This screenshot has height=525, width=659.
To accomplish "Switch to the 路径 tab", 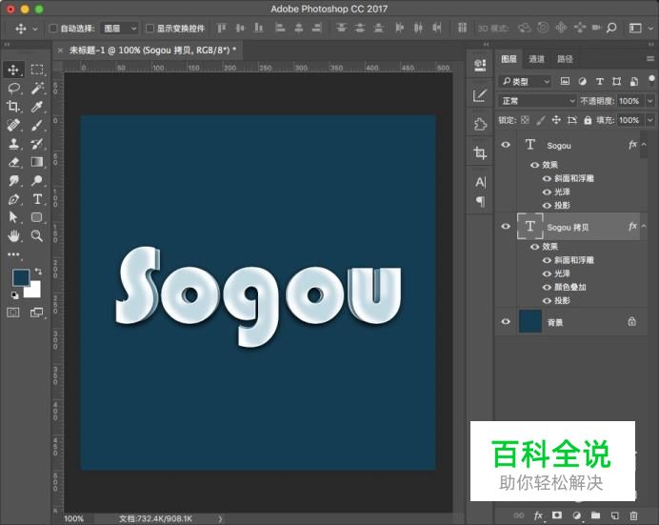I will (x=565, y=59).
